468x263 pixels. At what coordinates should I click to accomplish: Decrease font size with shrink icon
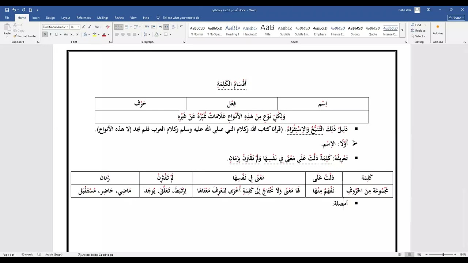[x=89, y=27]
